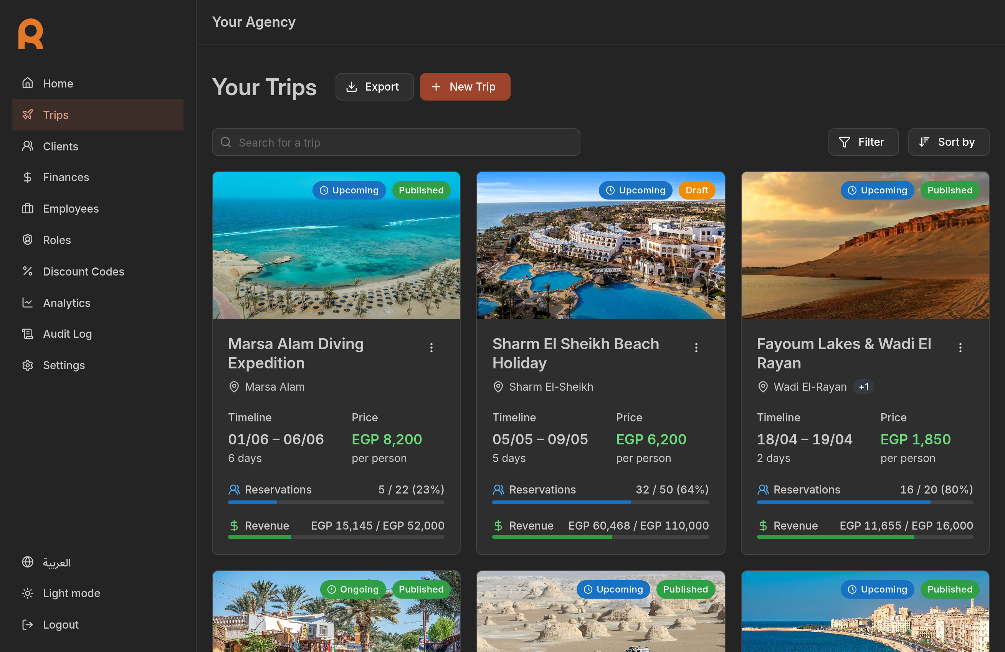Image resolution: width=1005 pixels, height=652 pixels.
Task: Click the Home house icon
Action: [28, 83]
